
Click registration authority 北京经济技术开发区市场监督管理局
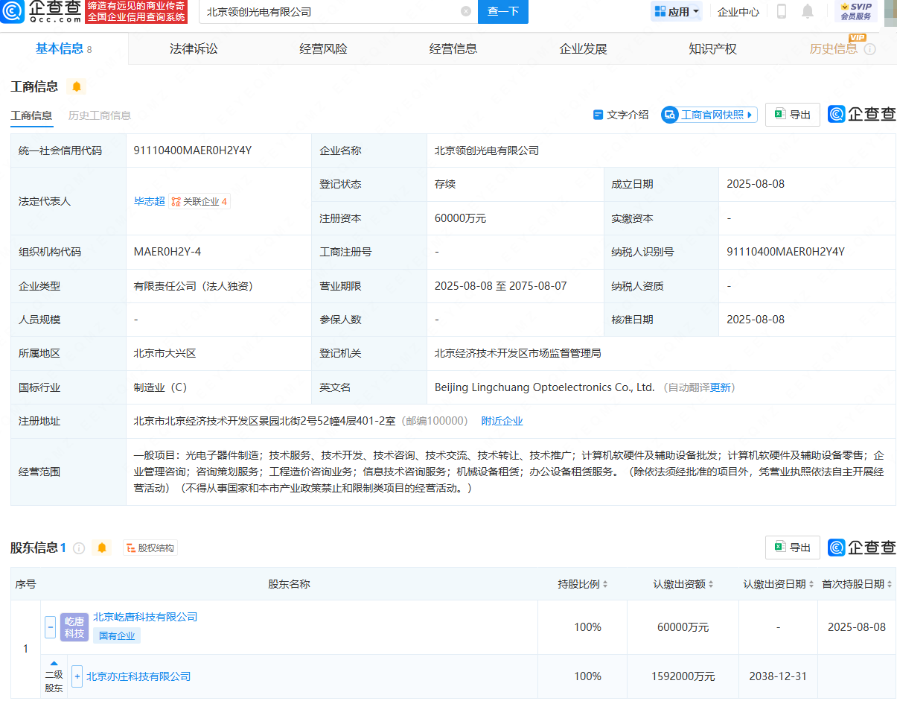click(x=518, y=353)
